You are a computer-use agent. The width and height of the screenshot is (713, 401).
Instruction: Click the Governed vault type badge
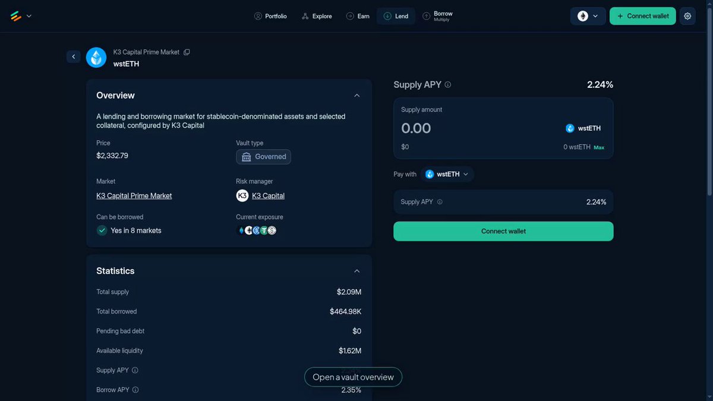tap(263, 157)
